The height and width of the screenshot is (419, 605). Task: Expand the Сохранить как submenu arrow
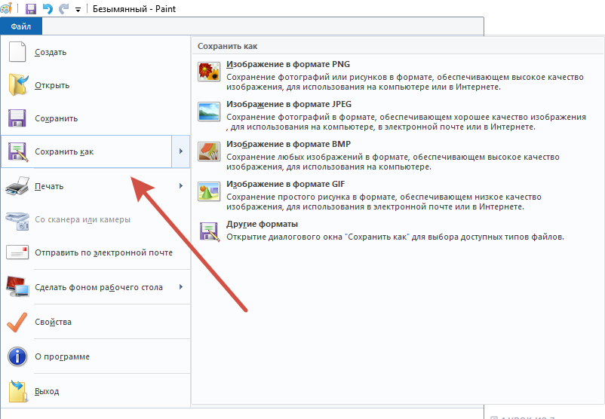(x=181, y=152)
